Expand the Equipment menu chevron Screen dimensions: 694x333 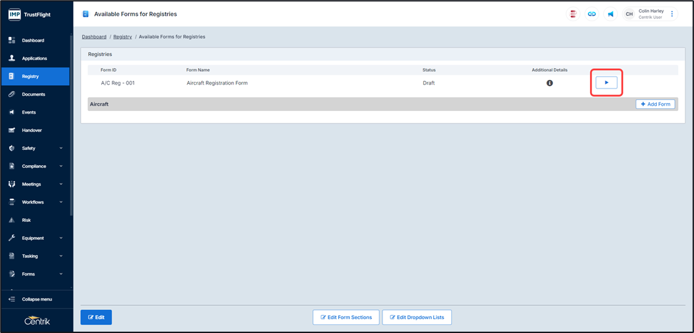[x=61, y=238]
